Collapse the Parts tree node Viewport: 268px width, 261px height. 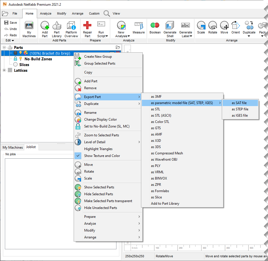pyautogui.click(x=4, y=47)
